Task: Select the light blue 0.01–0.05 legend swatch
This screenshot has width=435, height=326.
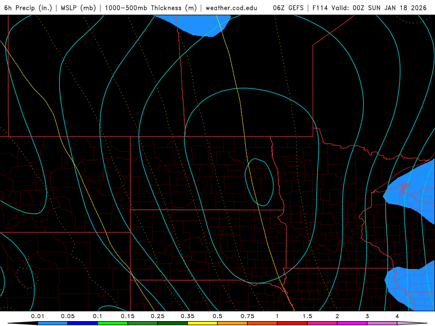Action: coord(53,323)
